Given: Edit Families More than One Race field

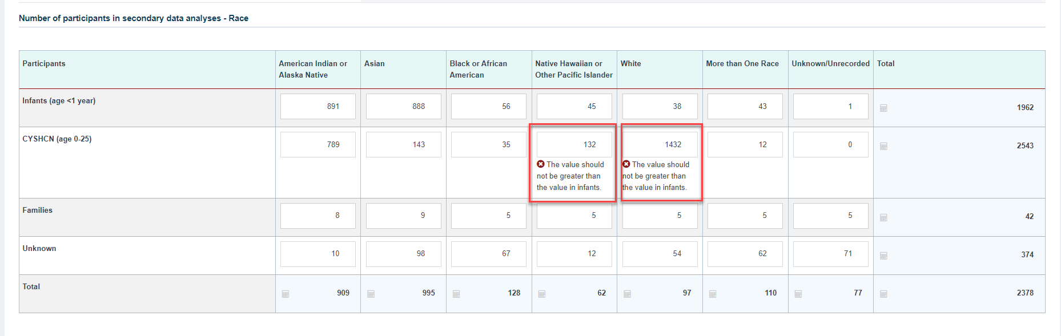Looking at the screenshot, I should point(745,216).
